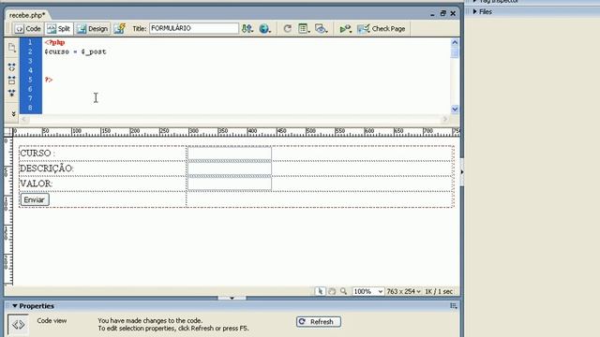Screen dimensions: 600x337
Task: Click the Open Documents icon in coding toolbar
Action: pos(12,48)
